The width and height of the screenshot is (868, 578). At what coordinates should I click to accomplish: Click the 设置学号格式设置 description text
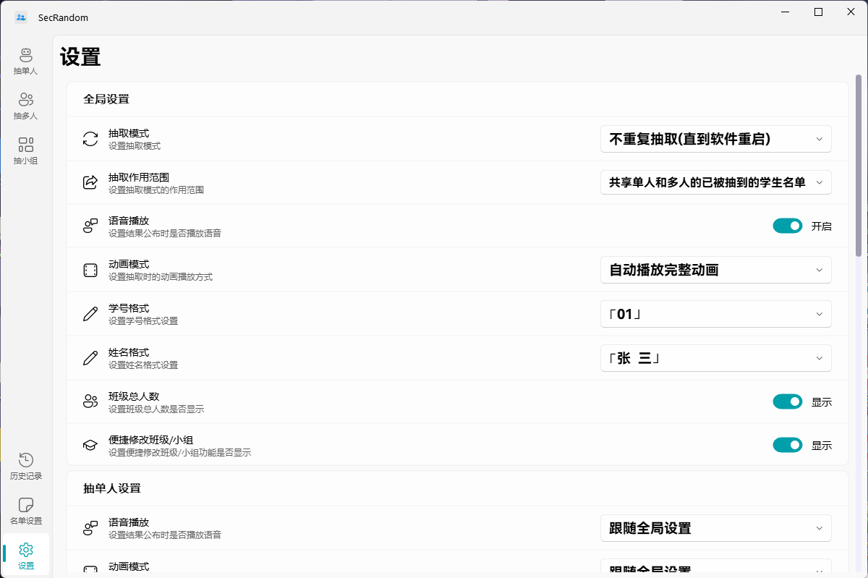click(143, 321)
